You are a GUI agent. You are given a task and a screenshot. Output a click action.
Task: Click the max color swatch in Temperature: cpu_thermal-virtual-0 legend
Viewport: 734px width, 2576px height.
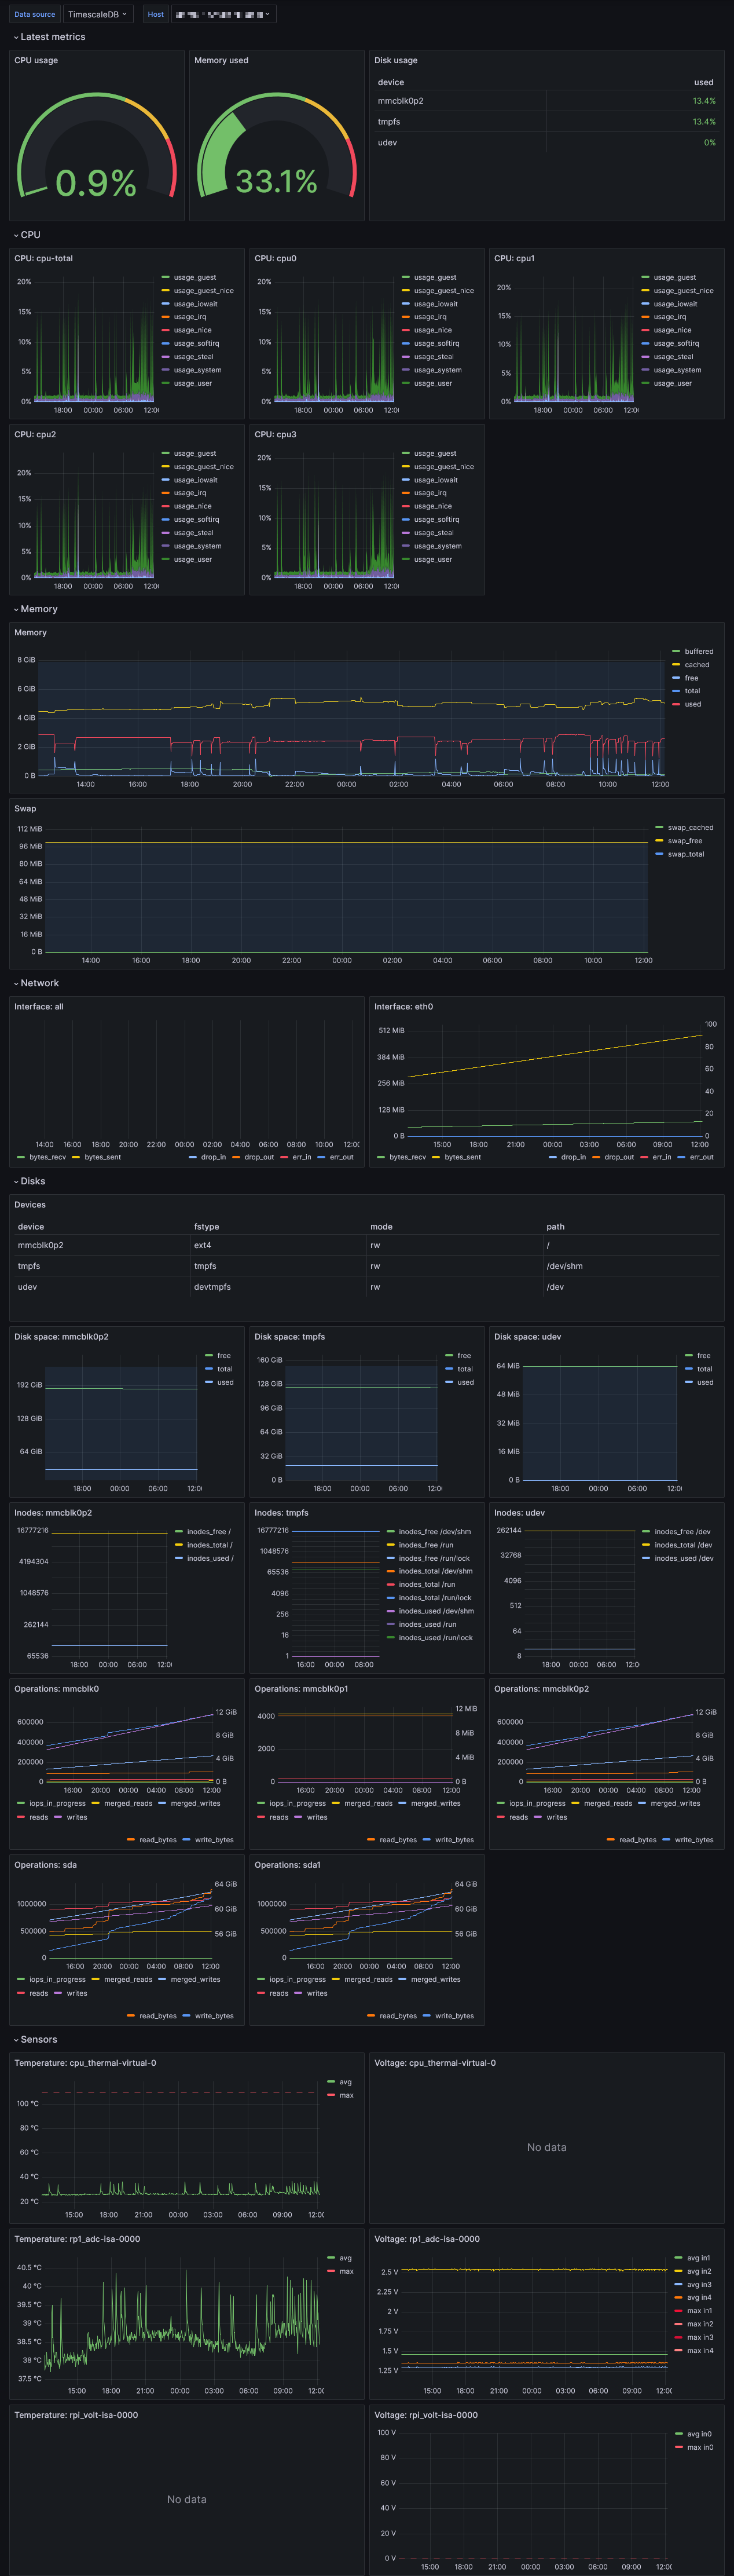coord(332,2095)
